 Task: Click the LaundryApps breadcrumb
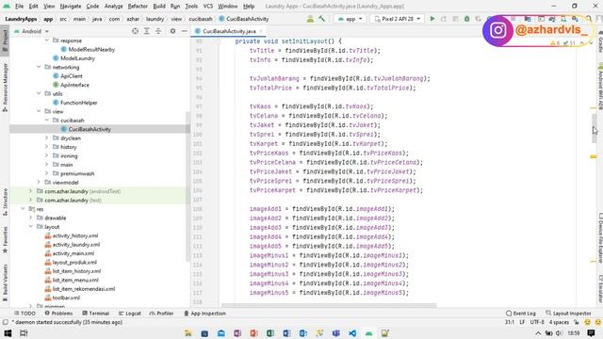click(21, 19)
